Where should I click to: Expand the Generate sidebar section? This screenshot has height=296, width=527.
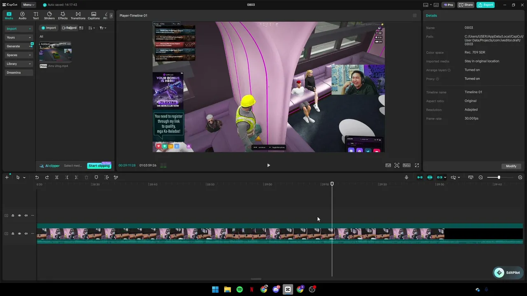[19, 46]
